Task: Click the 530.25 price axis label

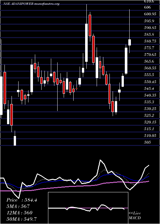Action: (x=150, y=109)
